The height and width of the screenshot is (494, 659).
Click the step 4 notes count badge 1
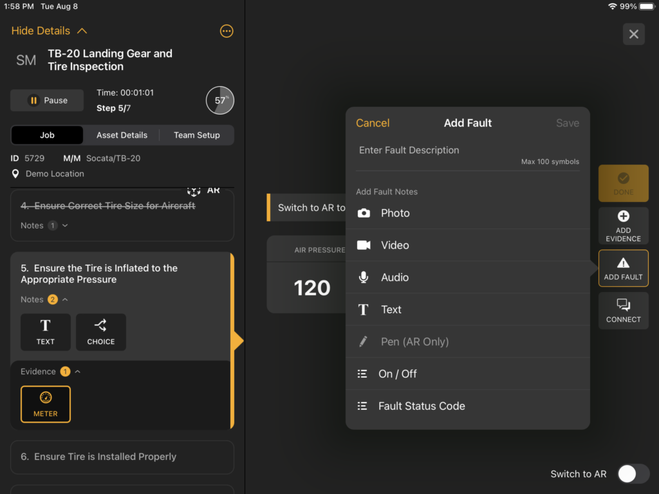(x=53, y=226)
